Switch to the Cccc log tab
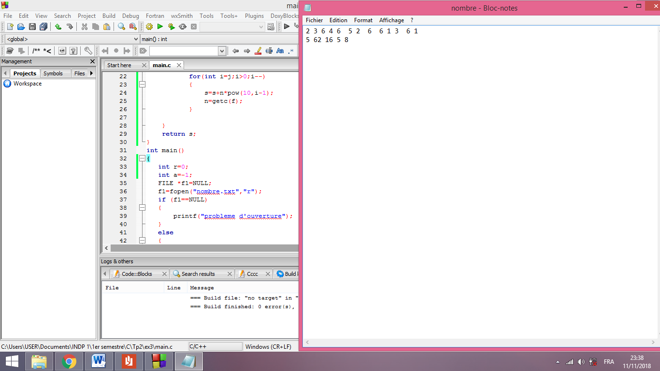This screenshot has height=371, width=660. (252, 274)
